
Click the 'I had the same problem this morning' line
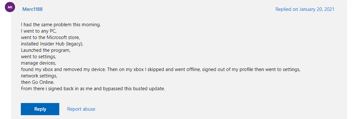61,25
